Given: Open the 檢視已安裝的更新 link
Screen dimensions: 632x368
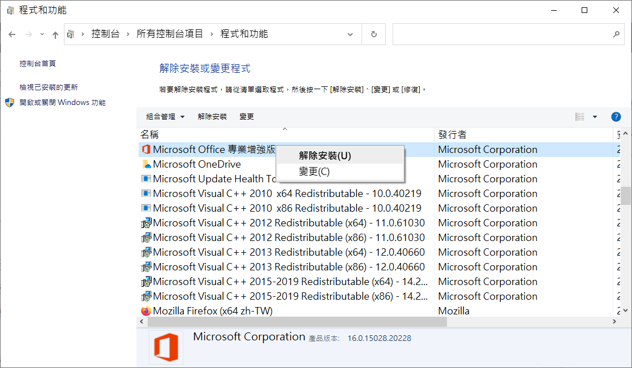Looking at the screenshot, I should (49, 87).
